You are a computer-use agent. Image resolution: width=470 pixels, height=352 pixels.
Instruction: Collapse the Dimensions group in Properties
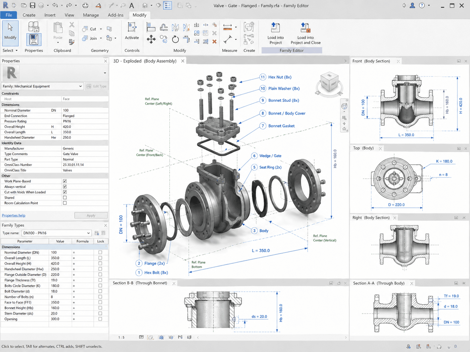55,105
